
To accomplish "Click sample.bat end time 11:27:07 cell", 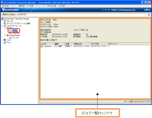I will (98, 46).
